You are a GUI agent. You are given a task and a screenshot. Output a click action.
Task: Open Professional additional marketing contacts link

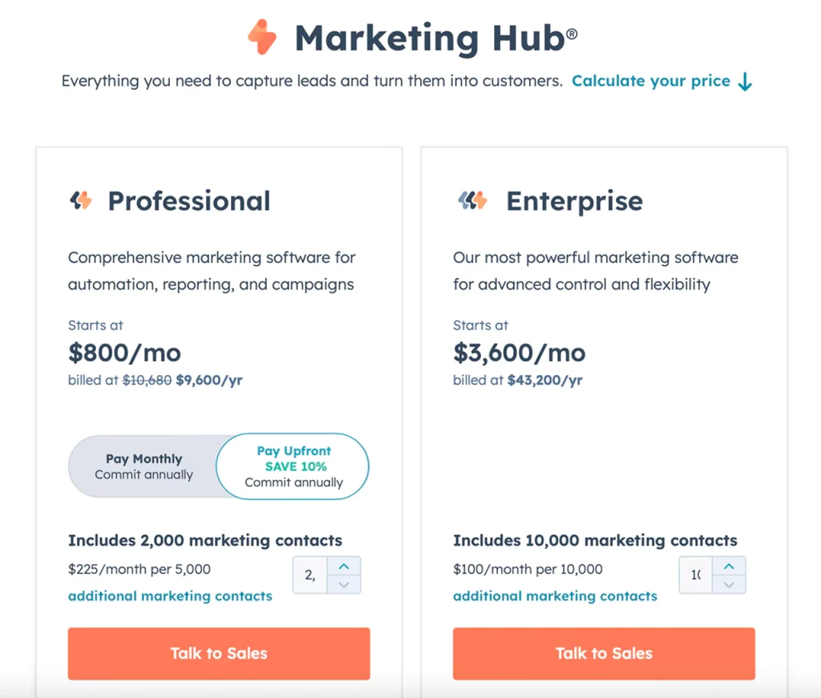[170, 596]
